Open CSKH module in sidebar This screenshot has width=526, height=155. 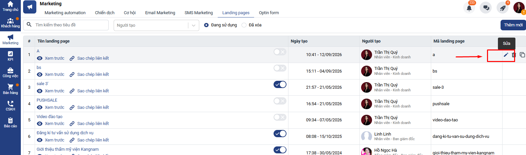pos(10,106)
